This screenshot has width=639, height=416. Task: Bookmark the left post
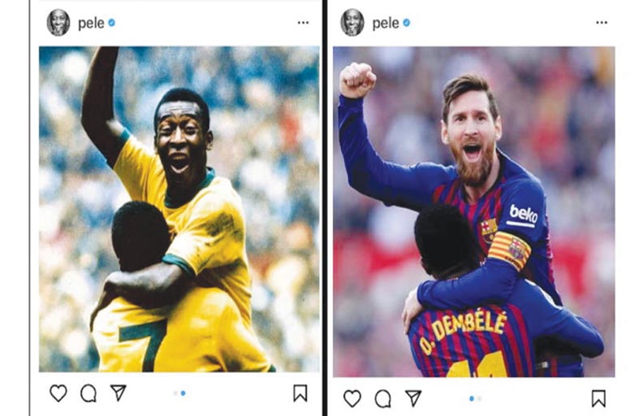coord(300,393)
